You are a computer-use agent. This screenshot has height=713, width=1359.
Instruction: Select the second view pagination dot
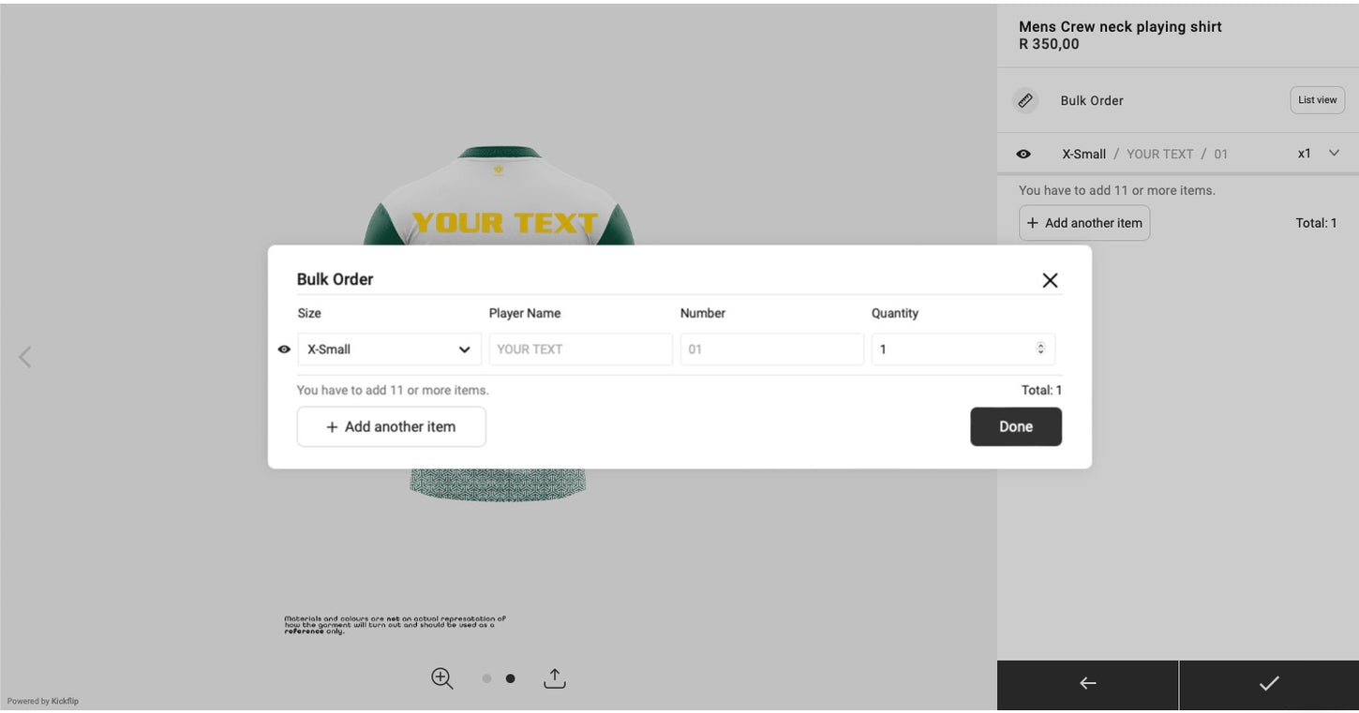(510, 678)
